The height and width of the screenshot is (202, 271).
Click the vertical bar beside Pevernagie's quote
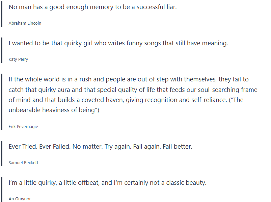pos(2,102)
